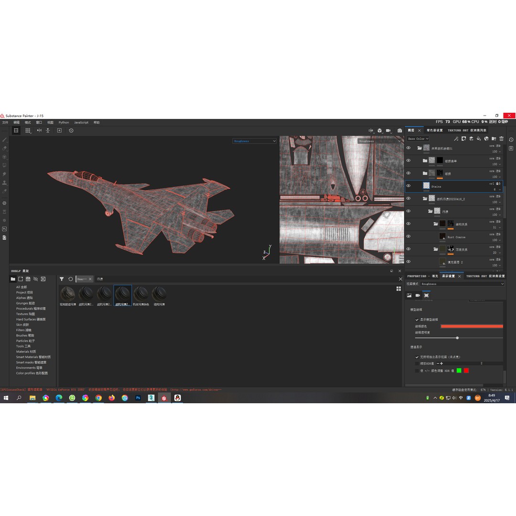516x516 pixels.
Task: Click the red wireframe color swatch
Action: (472, 326)
